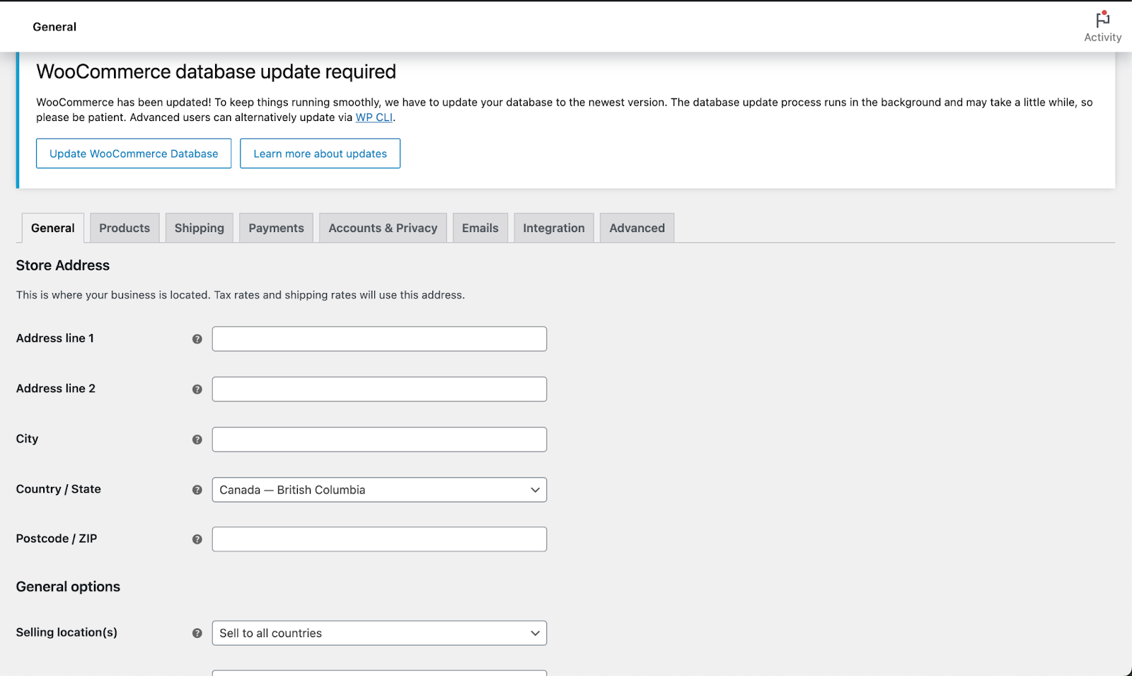Switch to the General tab

click(x=53, y=228)
